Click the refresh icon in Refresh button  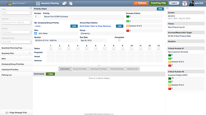(136, 3)
